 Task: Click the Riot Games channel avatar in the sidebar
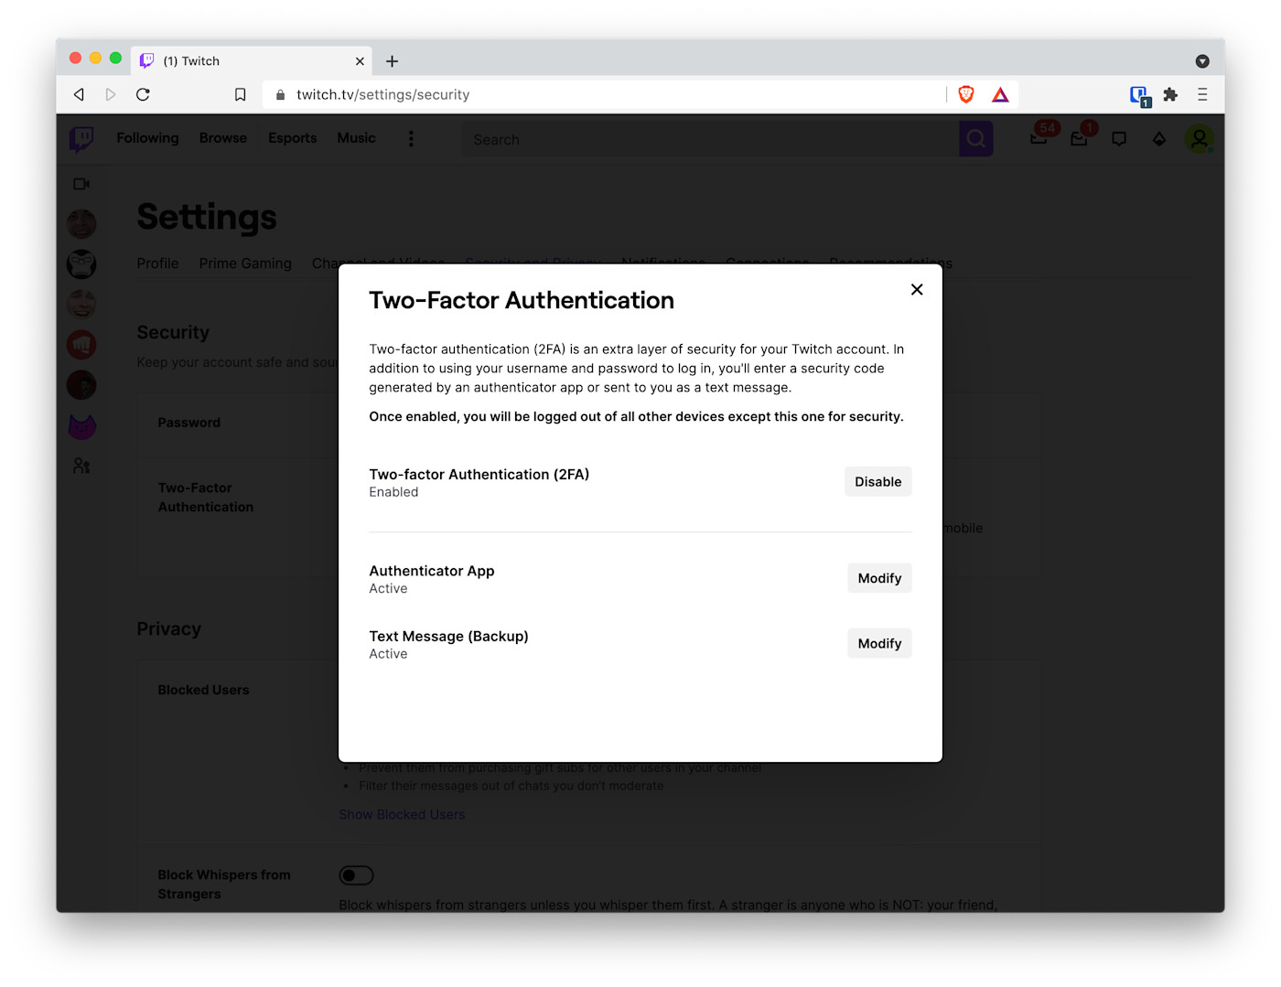(81, 345)
